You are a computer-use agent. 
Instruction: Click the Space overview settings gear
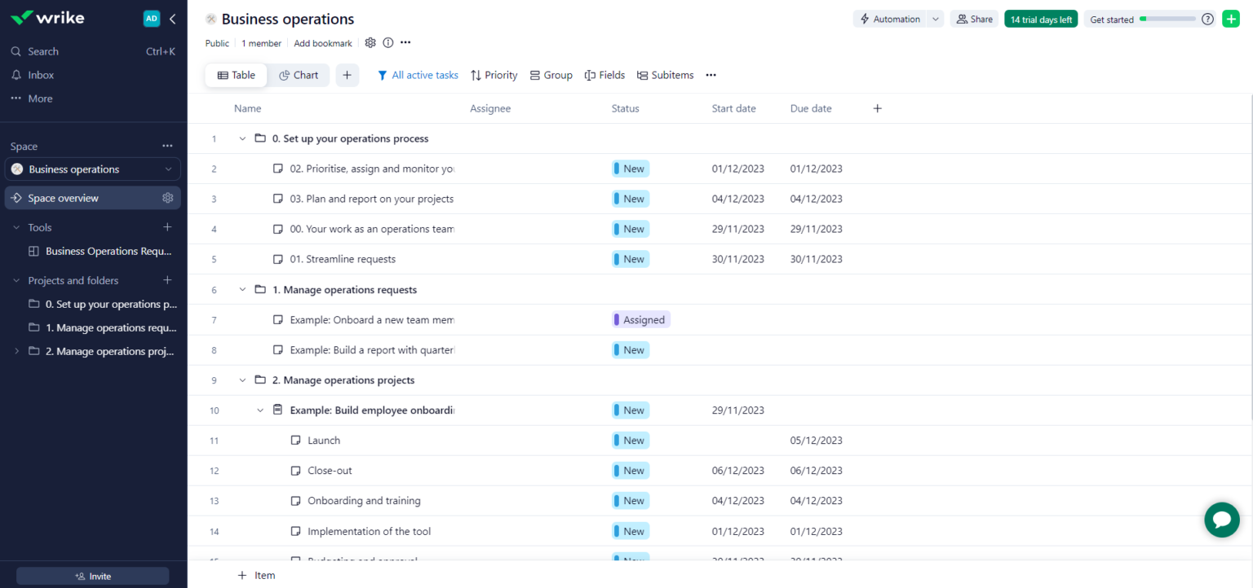167,197
